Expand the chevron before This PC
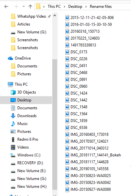The height and width of the screenshot is (196, 131). [x=44, y=7]
